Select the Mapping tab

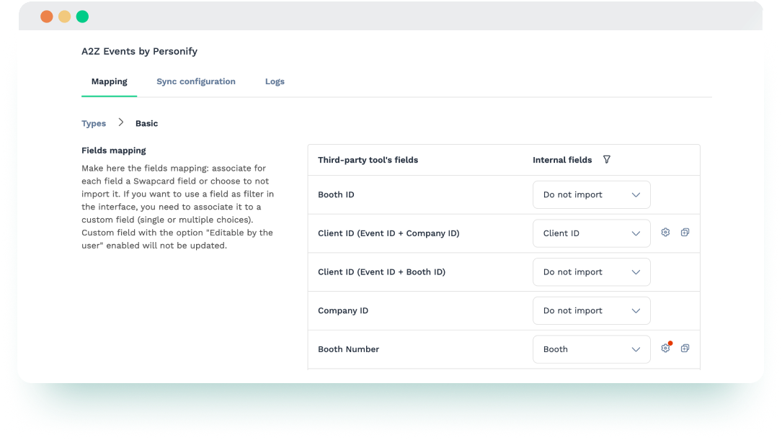click(109, 81)
